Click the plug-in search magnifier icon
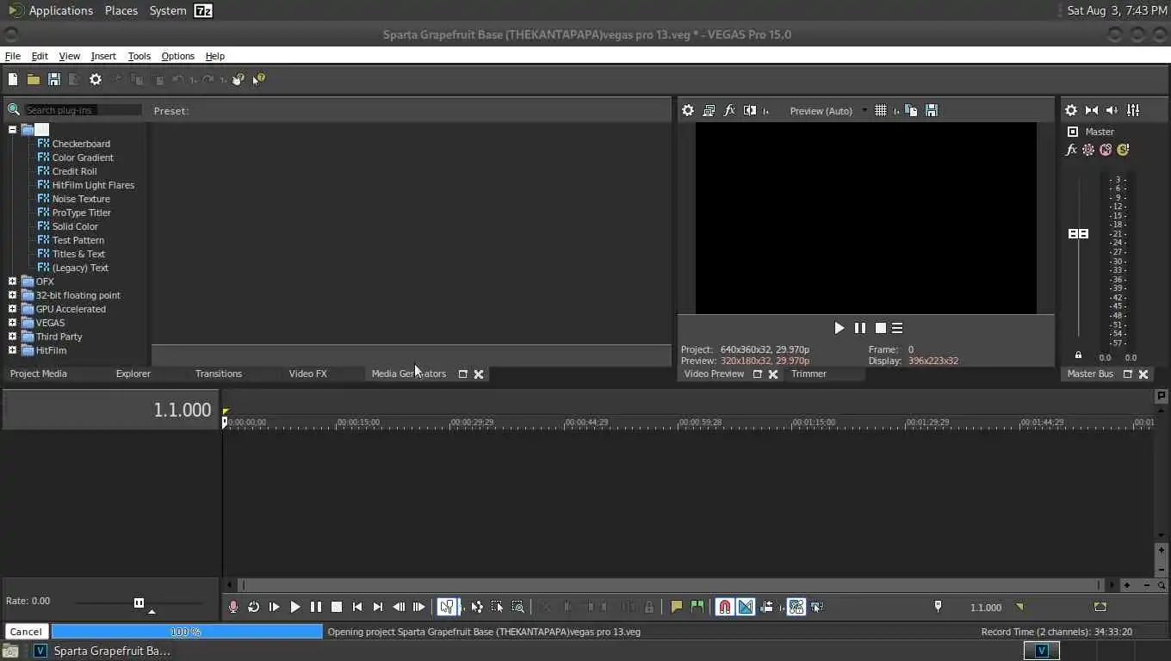 (x=14, y=110)
